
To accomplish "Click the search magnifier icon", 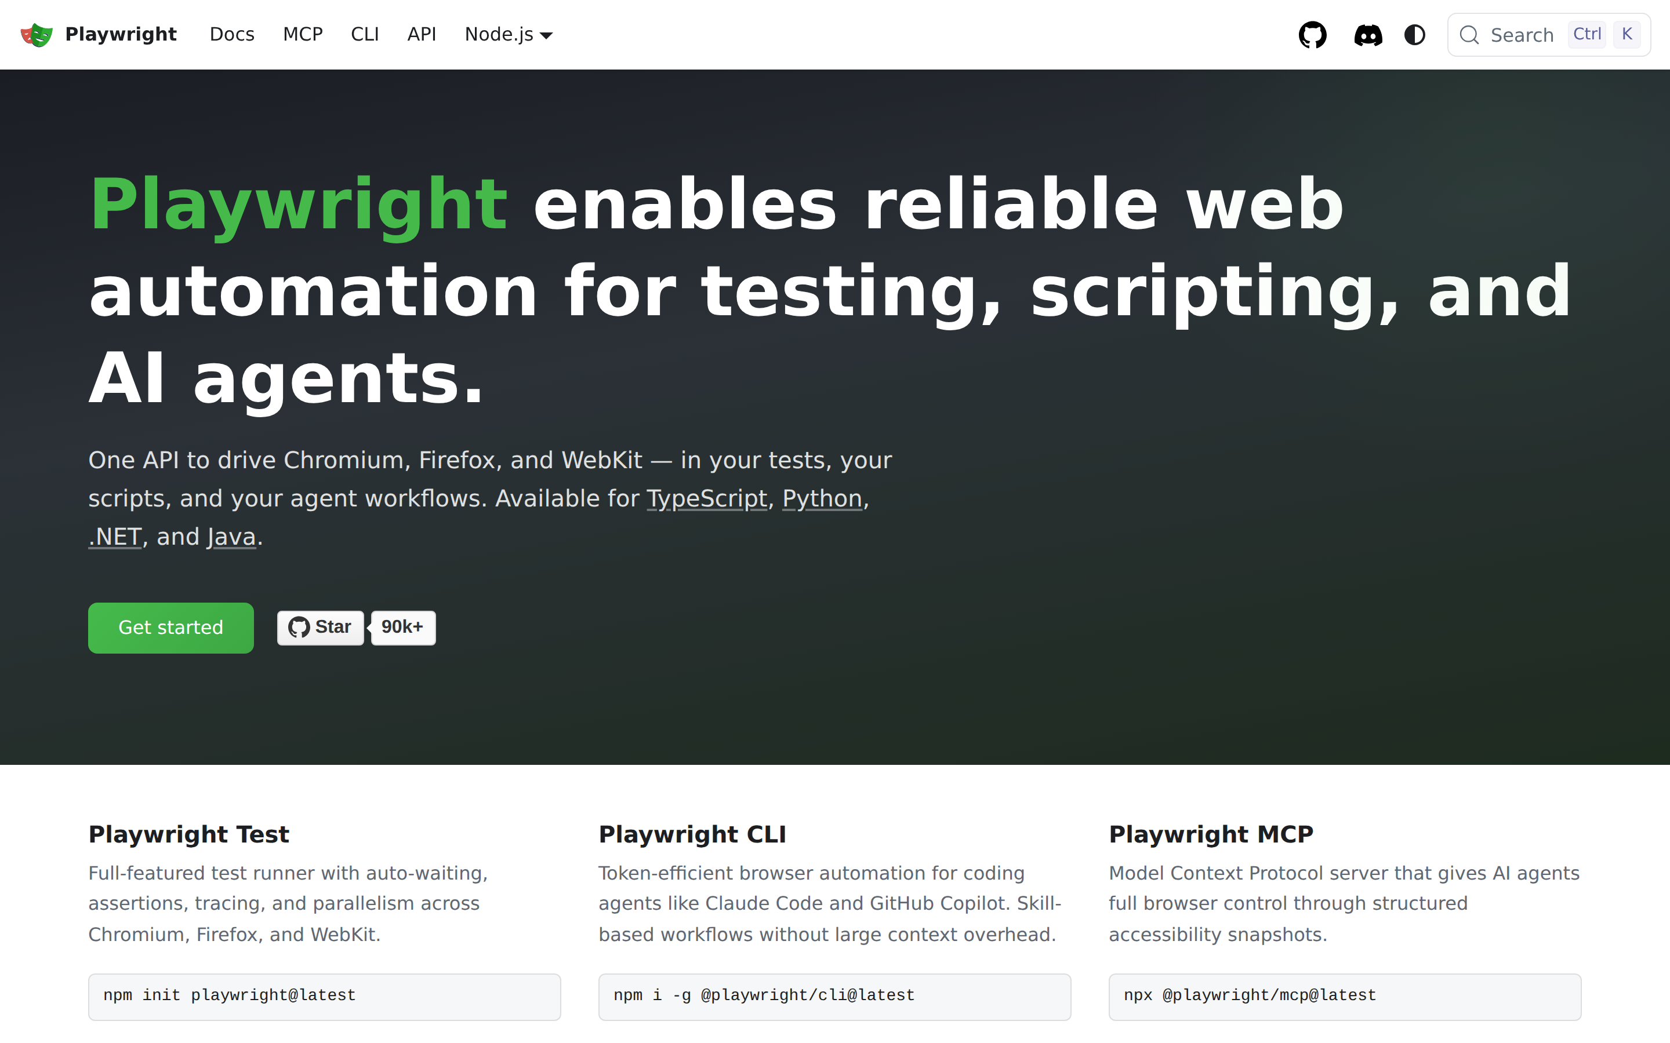I will [1469, 35].
